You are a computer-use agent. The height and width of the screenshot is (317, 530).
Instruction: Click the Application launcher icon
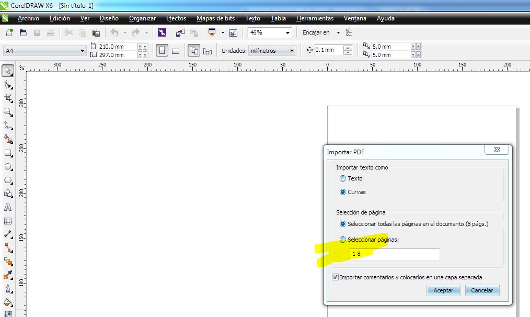(212, 32)
